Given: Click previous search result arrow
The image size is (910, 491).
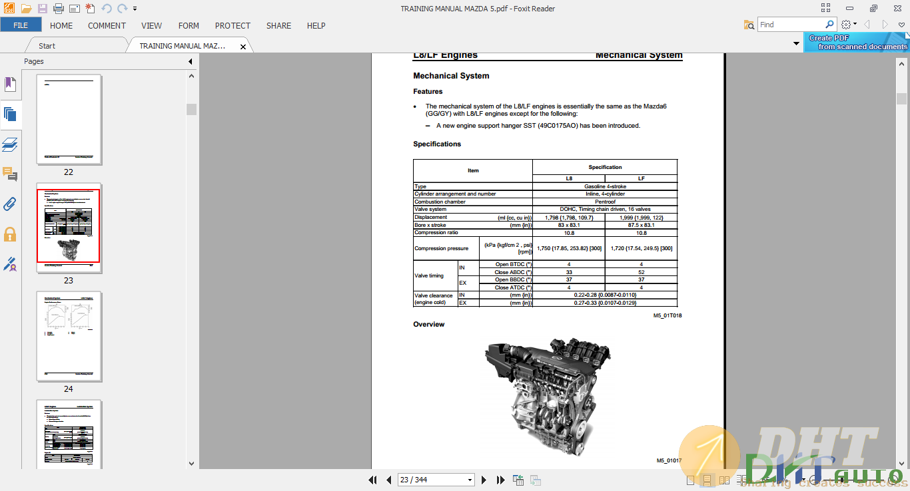Looking at the screenshot, I should (x=867, y=25).
